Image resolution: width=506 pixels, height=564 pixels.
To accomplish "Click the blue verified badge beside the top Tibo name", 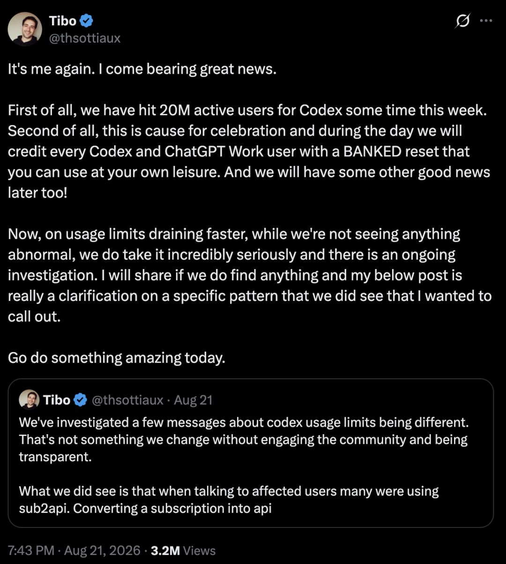I will pyautogui.click(x=87, y=21).
